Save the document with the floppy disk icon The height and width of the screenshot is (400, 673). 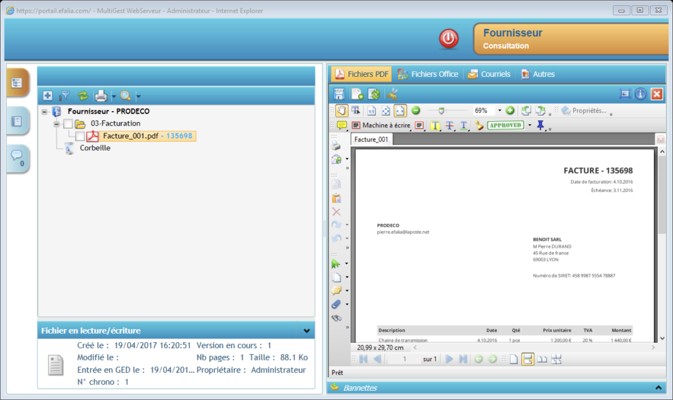click(x=339, y=94)
